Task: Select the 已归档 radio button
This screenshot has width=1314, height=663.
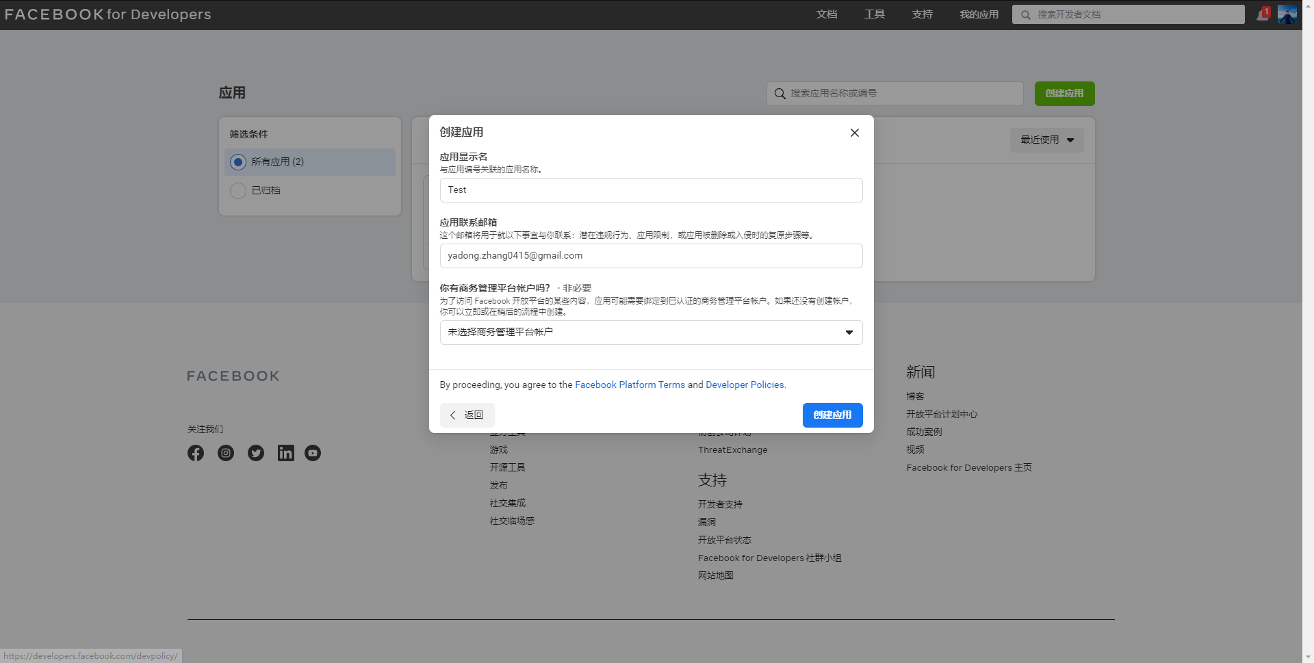Action: click(x=238, y=191)
